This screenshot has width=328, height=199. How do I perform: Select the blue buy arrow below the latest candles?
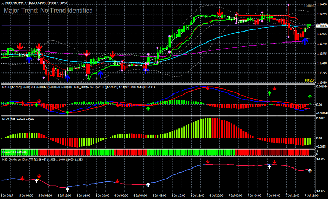pos(305,41)
